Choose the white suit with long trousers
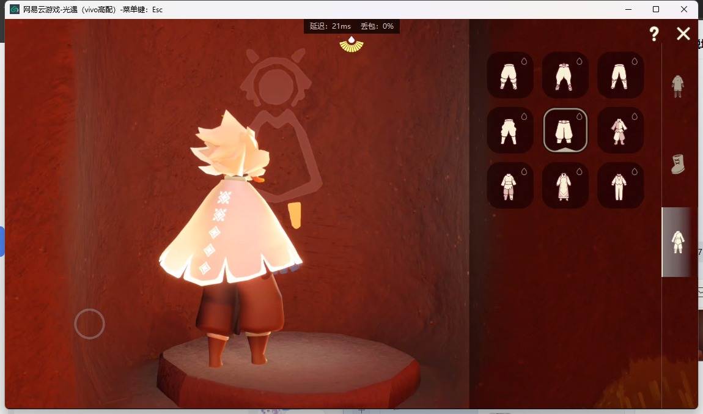Image resolution: width=703 pixels, height=414 pixels. [x=621, y=185]
